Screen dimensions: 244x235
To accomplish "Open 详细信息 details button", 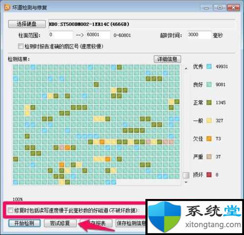I will (167, 59).
